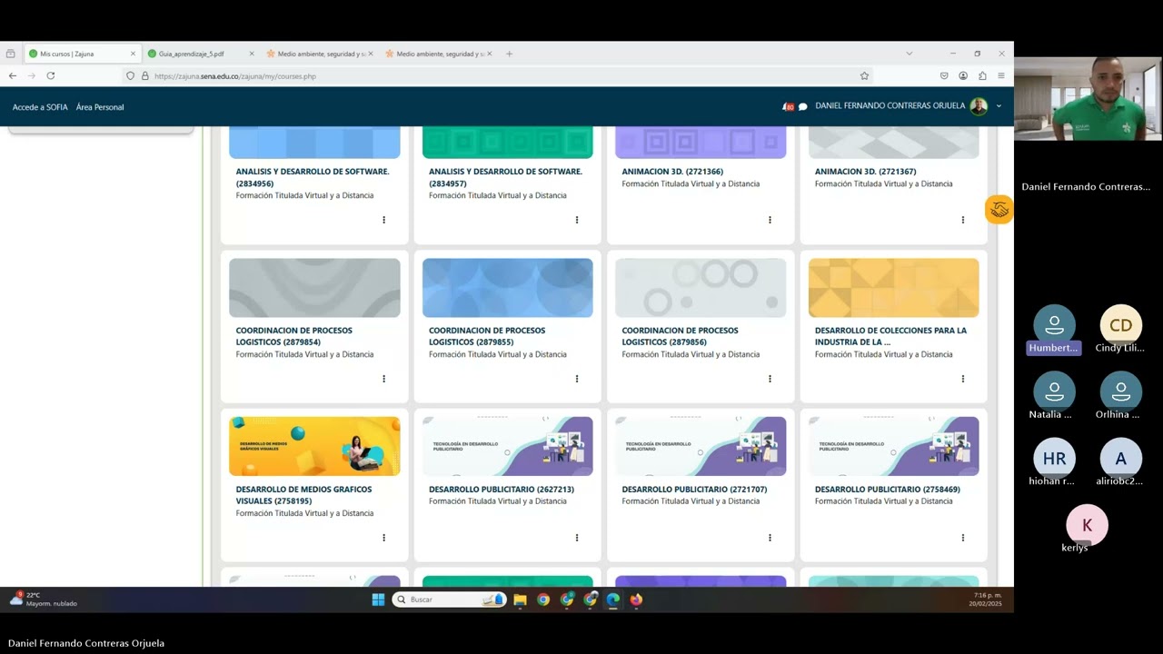Open Firefox from the taskbar
The image size is (1163, 654).
(x=636, y=599)
